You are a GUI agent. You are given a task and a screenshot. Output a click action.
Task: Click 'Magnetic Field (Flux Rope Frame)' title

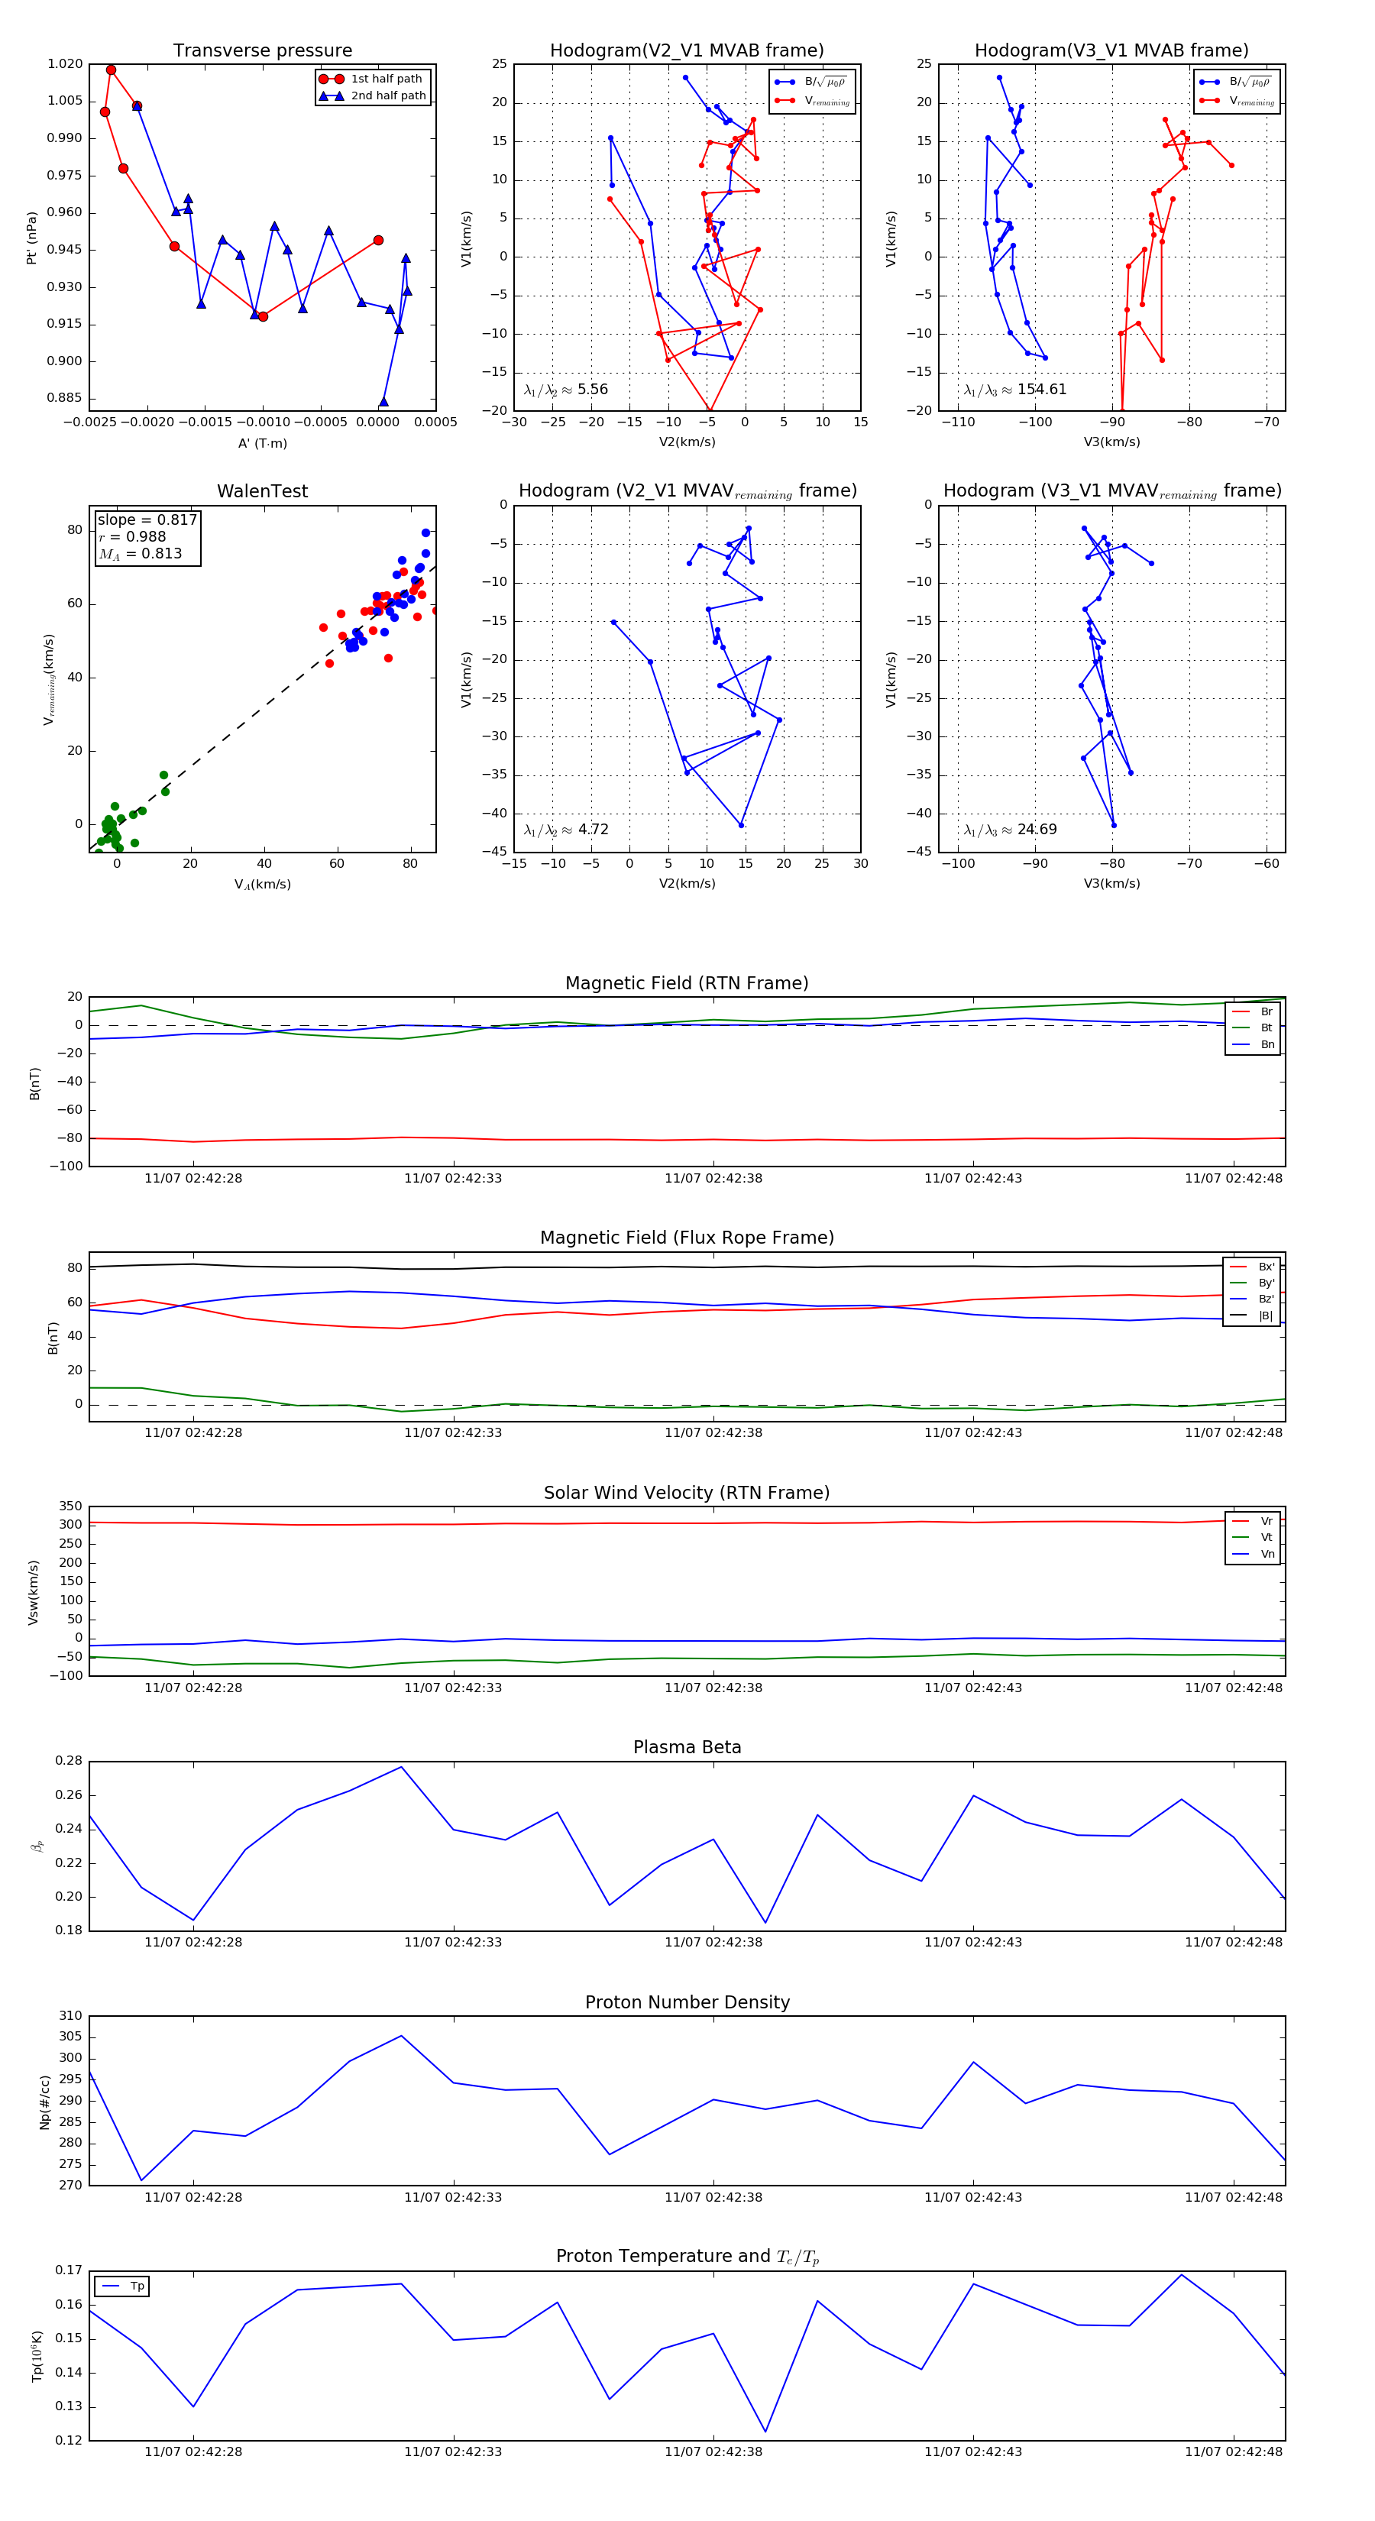pyautogui.click(x=687, y=1238)
